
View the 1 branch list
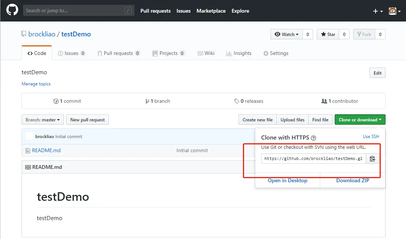(158, 101)
